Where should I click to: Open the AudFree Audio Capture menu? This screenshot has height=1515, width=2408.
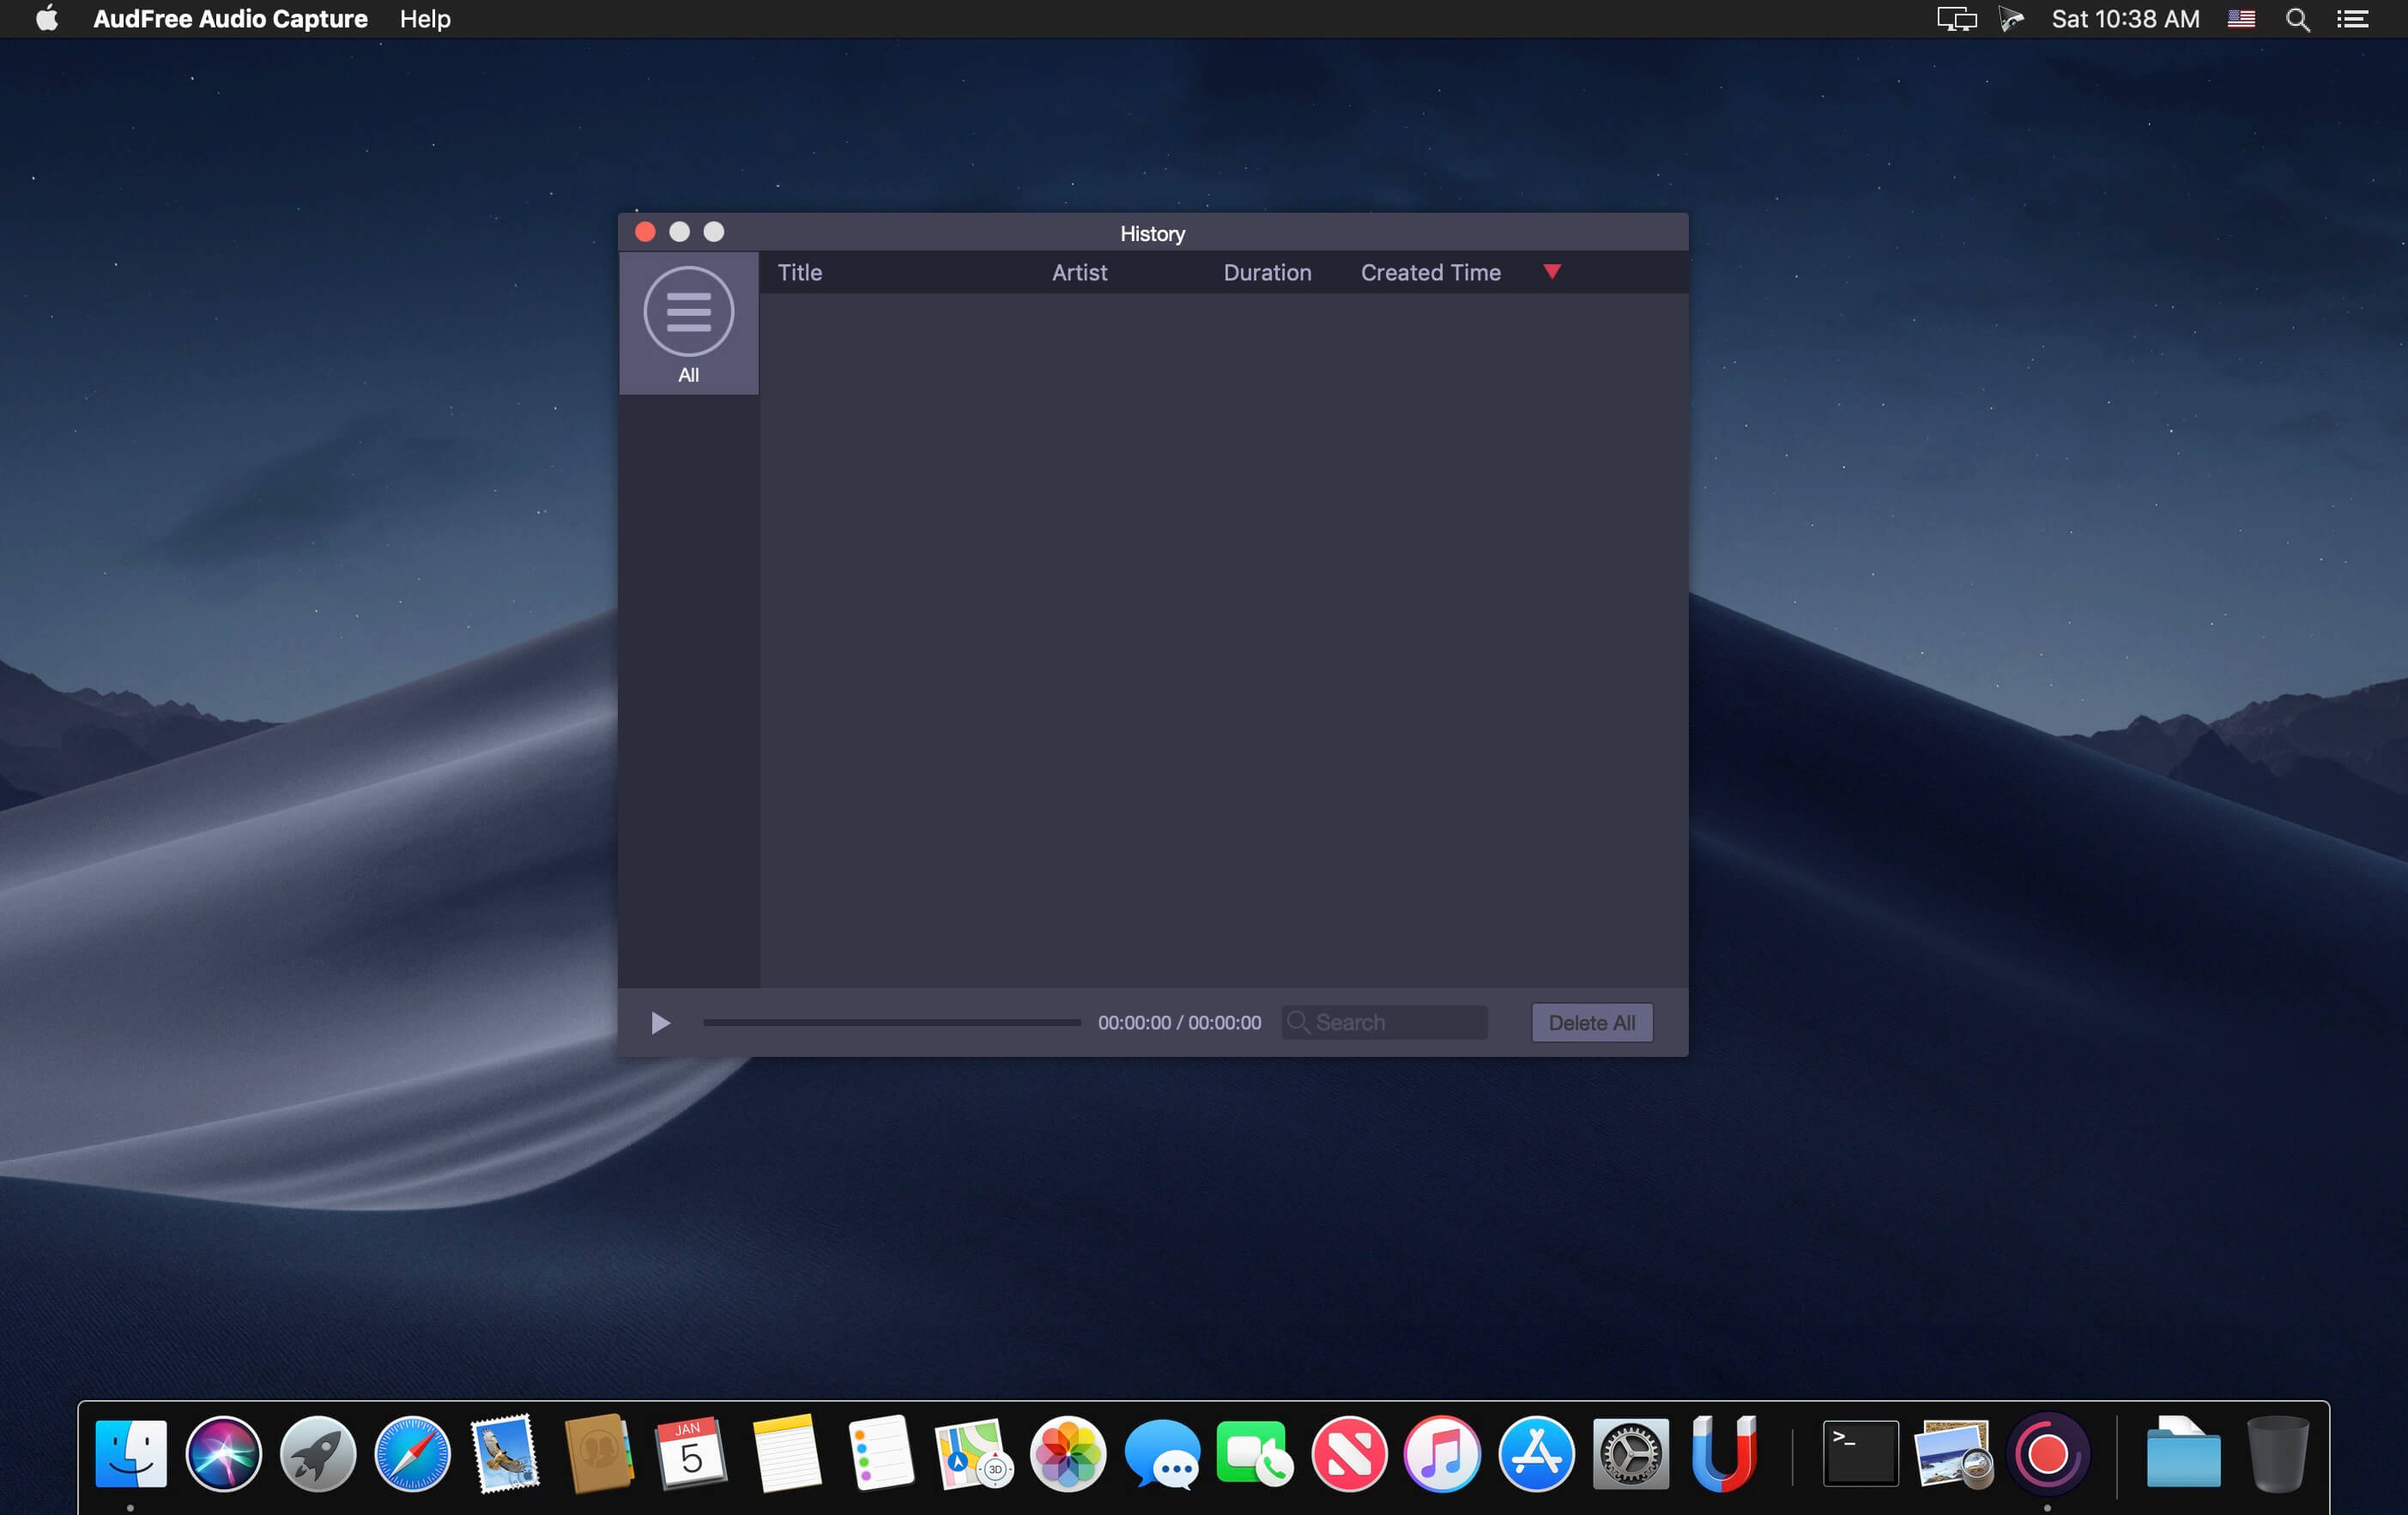(230, 19)
